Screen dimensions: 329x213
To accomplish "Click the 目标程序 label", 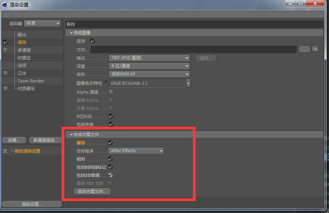I will 85,151.
